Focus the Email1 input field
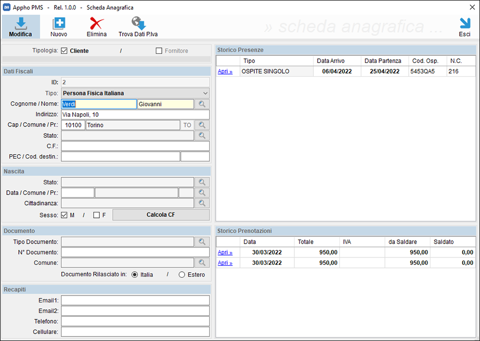The height and width of the screenshot is (341, 480). point(135,300)
